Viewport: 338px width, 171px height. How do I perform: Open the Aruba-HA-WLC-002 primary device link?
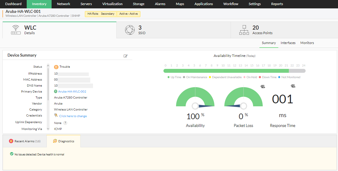pyautogui.click(x=72, y=92)
